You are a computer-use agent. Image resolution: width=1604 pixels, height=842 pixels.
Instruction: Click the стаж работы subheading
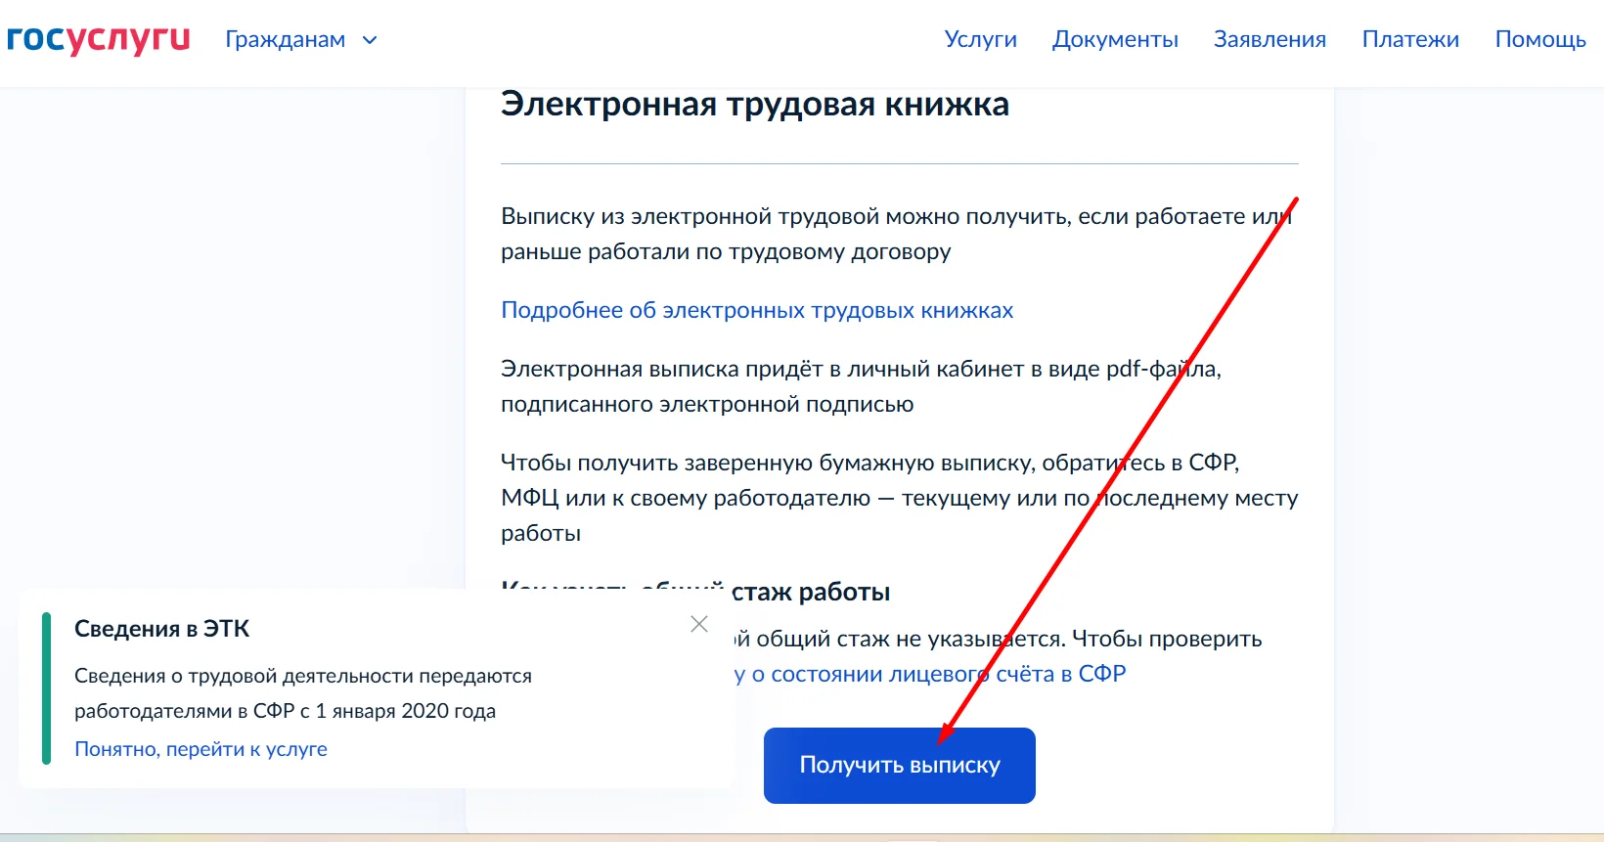pyautogui.click(x=811, y=592)
